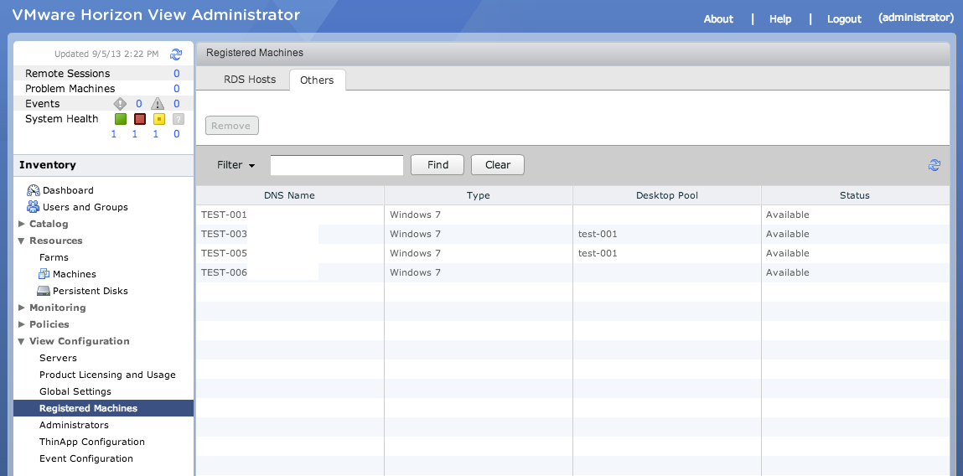
Task: Click Logout in the header
Action: pyautogui.click(x=844, y=19)
